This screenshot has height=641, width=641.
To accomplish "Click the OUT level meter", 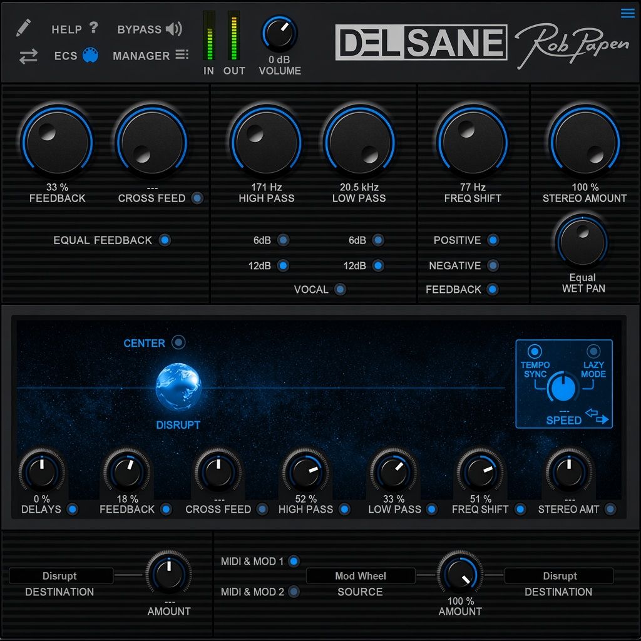I will coord(234,36).
